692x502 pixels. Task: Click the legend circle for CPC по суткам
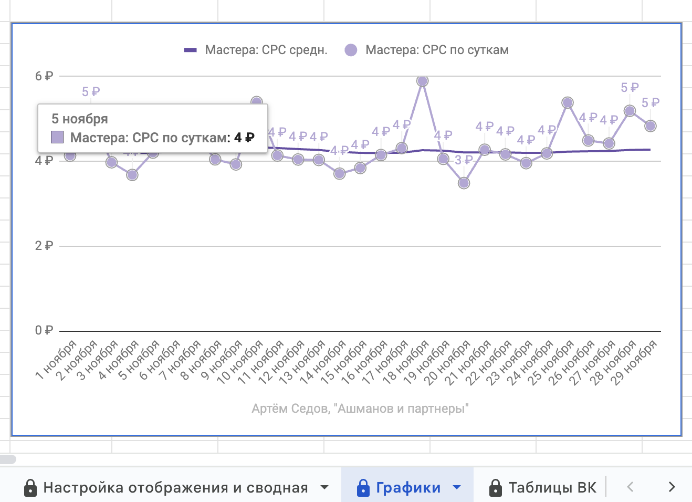pyautogui.click(x=351, y=50)
